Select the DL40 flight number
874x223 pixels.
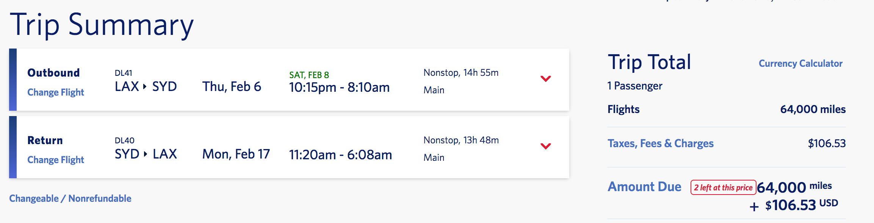coord(125,140)
